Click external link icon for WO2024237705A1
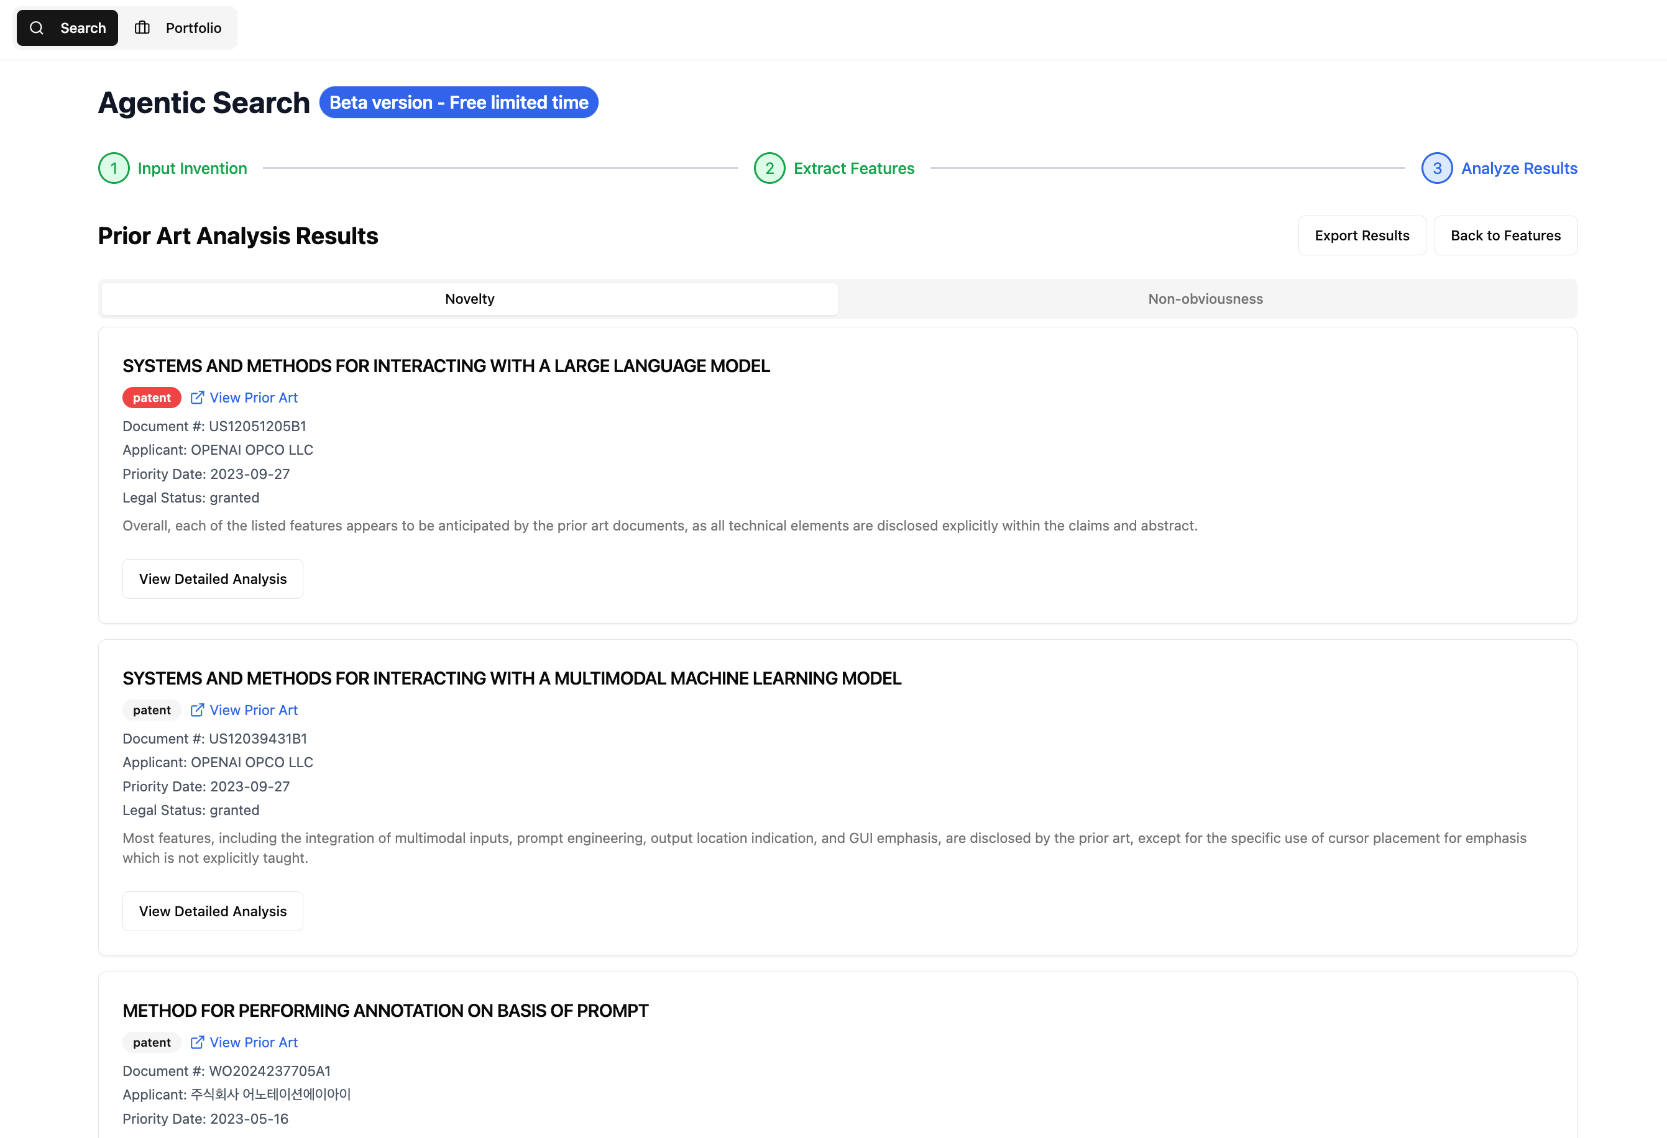The image size is (1667, 1138). [x=197, y=1042]
